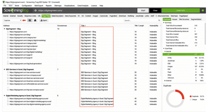Collapse Digital Marketing Agency in Surat group
Viewport: 208px width, 112px height.
(x=4, y=96)
